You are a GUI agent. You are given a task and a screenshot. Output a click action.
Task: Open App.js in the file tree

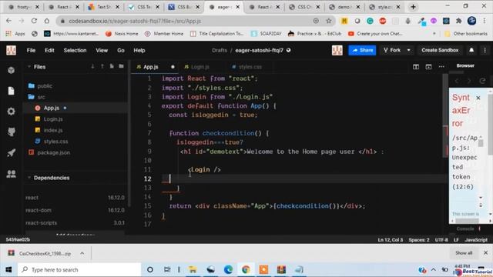[52, 108]
